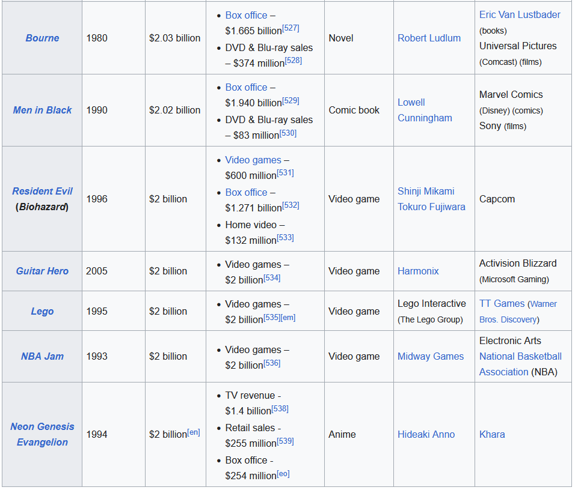Viewport: 578px width, 490px height.
Task: Open the Men in Black link
Action: click(x=42, y=110)
